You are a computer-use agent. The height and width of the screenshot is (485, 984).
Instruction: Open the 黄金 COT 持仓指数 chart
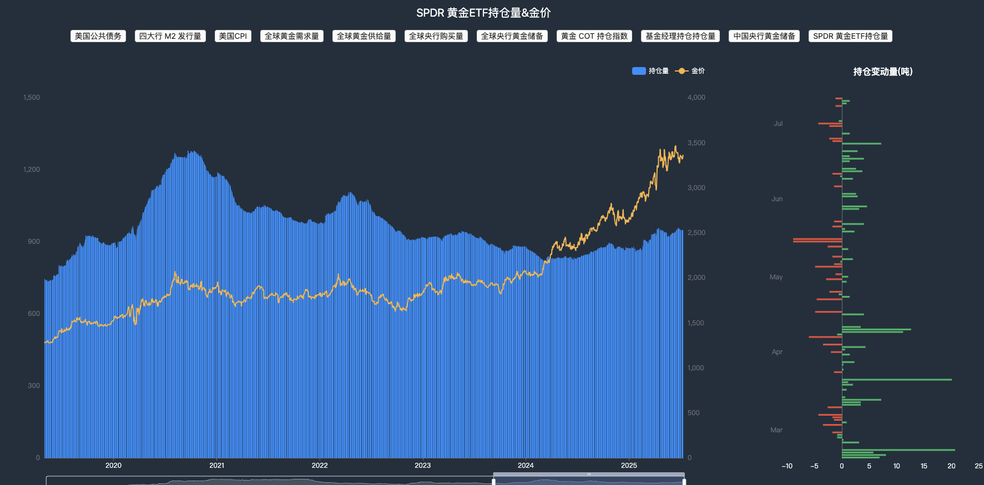pyautogui.click(x=594, y=36)
